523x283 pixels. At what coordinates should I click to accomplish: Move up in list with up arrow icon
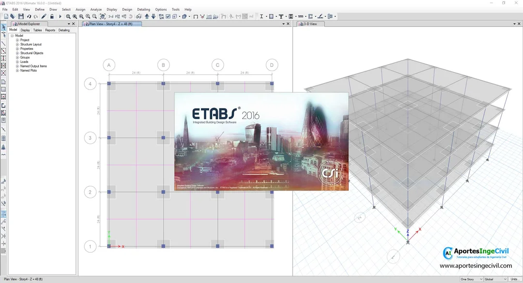tap(147, 16)
